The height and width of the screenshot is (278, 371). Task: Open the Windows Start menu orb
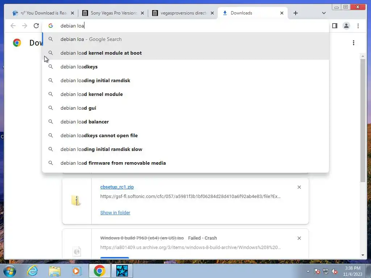(x=10, y=271)
